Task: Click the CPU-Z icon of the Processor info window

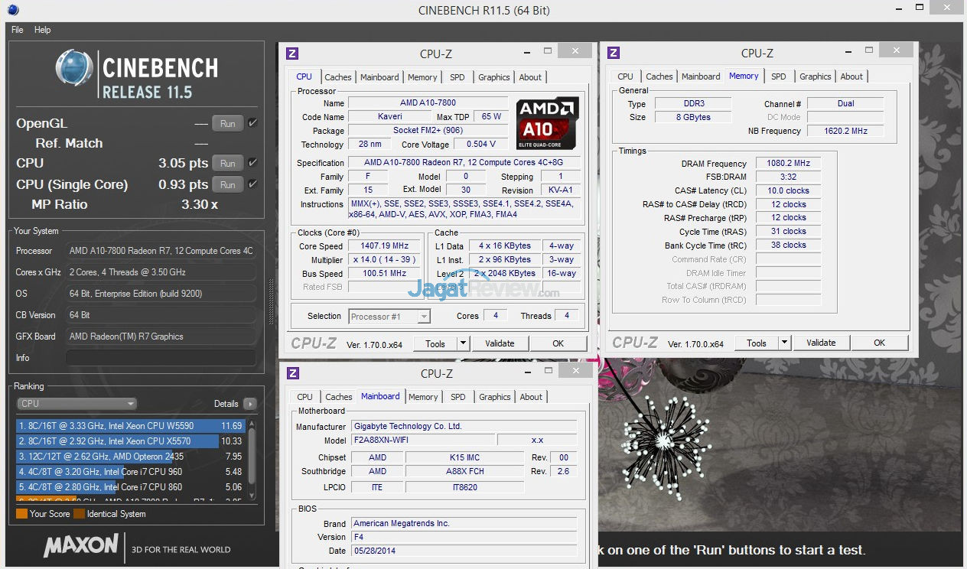Action: 292,53
